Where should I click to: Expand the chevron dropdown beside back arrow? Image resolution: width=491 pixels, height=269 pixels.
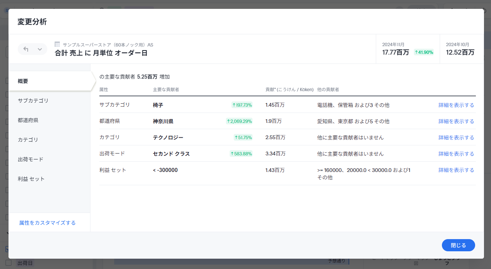[40, 49]
